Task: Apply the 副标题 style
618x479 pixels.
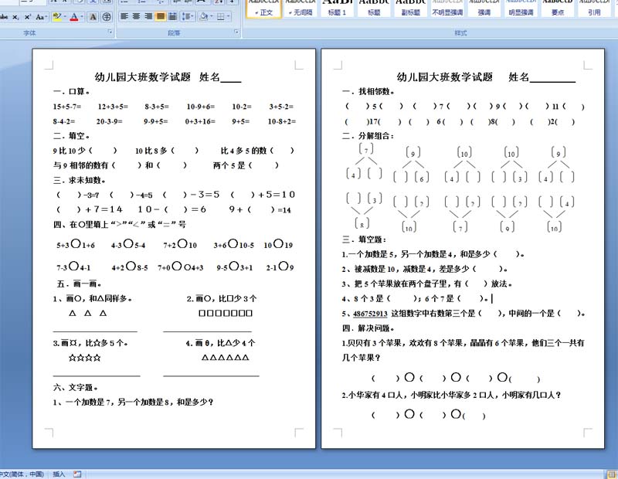Action: tap(411, 8)
